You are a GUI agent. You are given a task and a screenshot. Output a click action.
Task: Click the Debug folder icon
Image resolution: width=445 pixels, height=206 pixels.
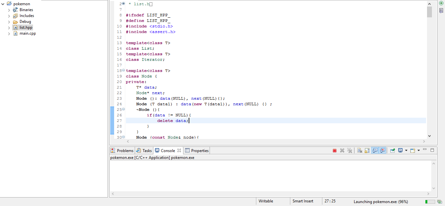[x=15, y=22]
